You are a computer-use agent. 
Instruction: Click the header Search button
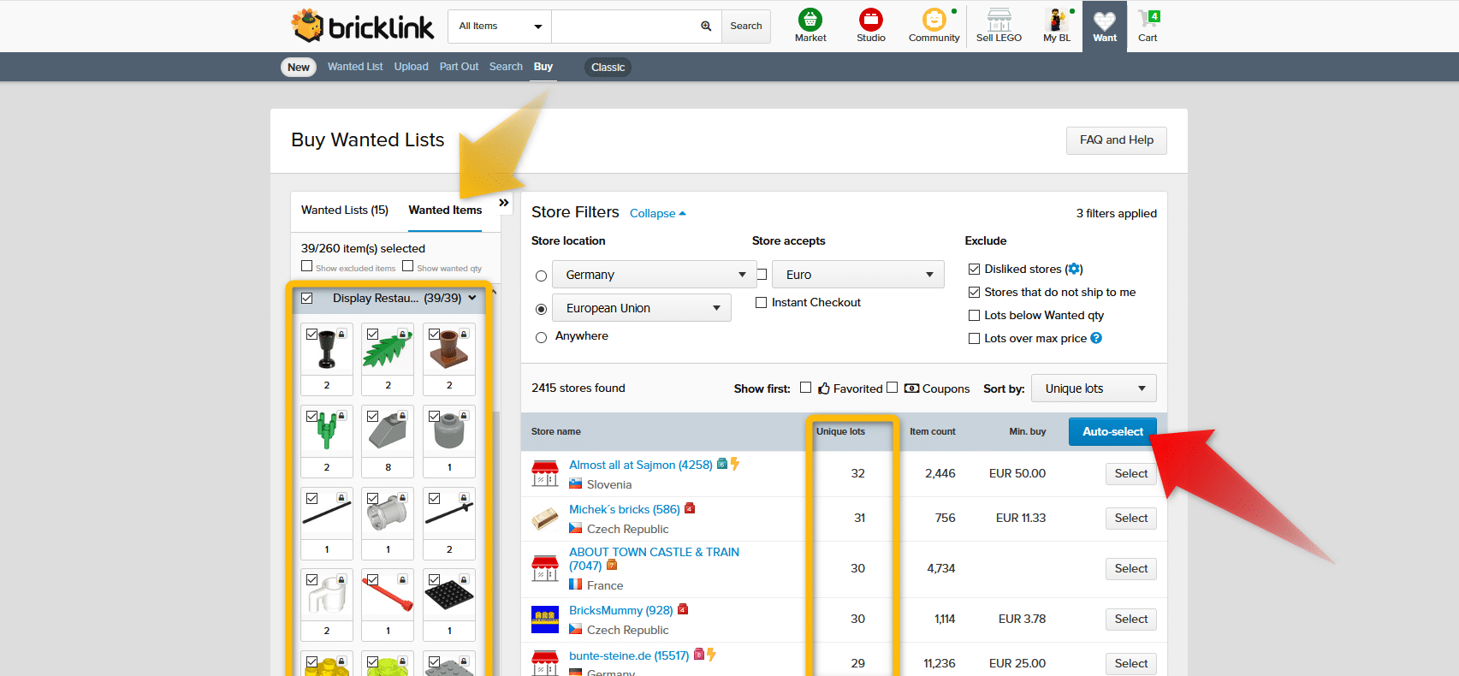(x=745, y=27)
